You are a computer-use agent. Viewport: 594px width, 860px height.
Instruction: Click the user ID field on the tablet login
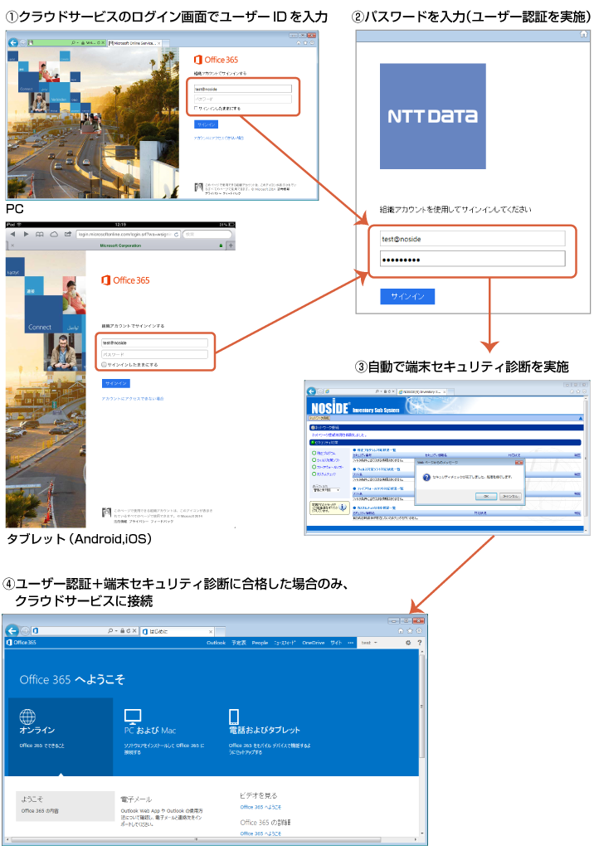(154, 343)
